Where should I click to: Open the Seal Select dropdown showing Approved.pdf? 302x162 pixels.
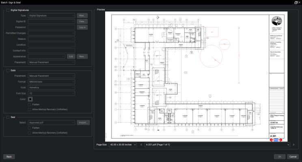pyautogui.click(x=52, y=123)
